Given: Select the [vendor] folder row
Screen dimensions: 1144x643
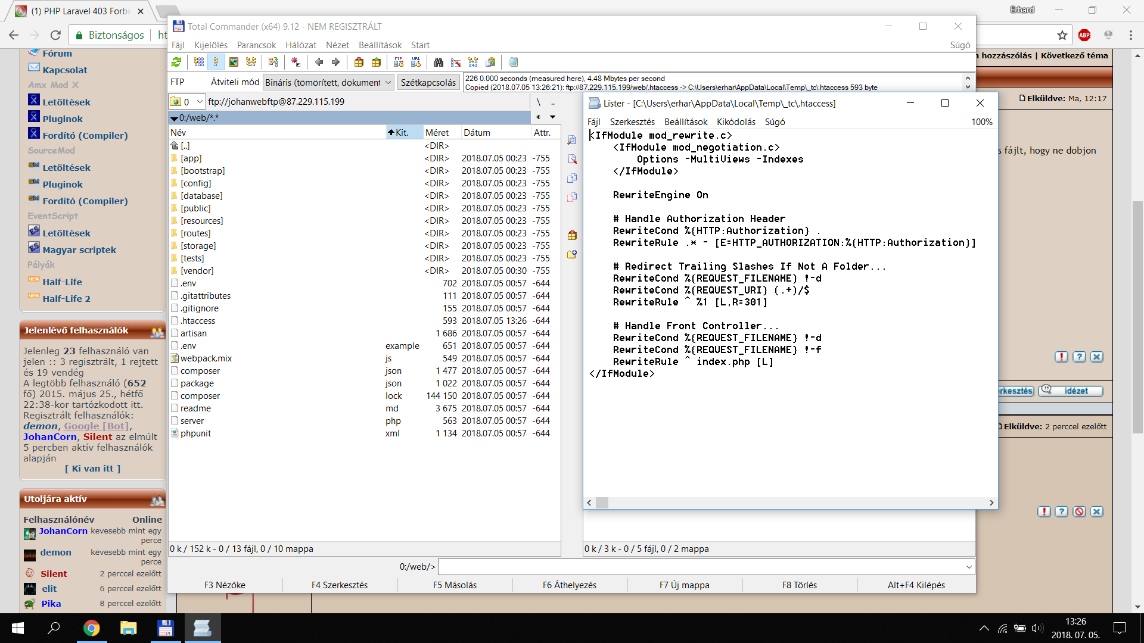Looking at the screenshot, I should coord(364,271).
